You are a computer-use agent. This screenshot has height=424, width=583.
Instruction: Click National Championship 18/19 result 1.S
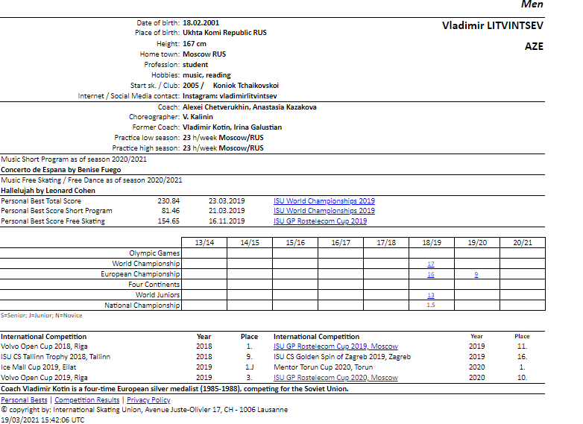431,306
